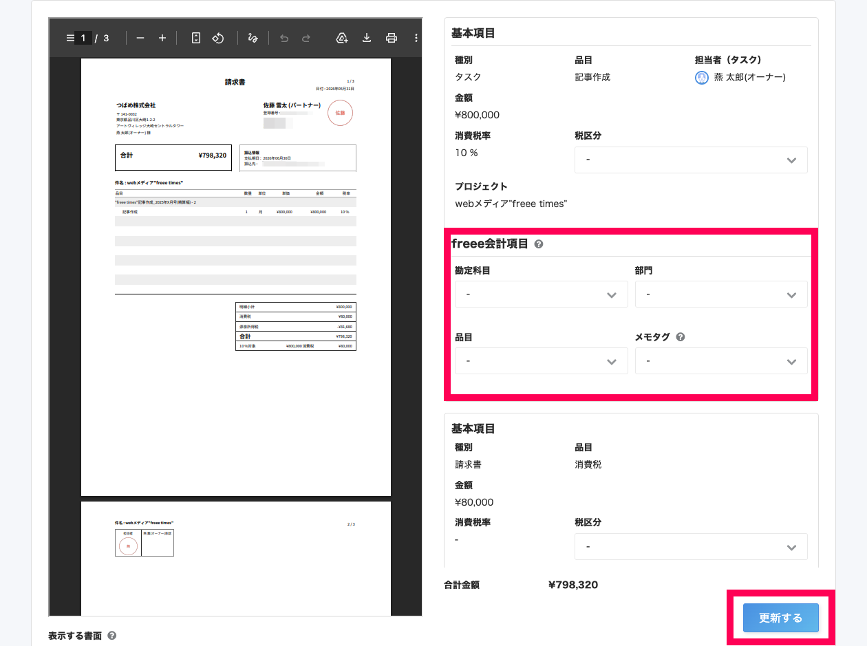Expand the 部門 dropdown
Image resolution: width=867 pixels, height=646 pixels.
(721, 294)
